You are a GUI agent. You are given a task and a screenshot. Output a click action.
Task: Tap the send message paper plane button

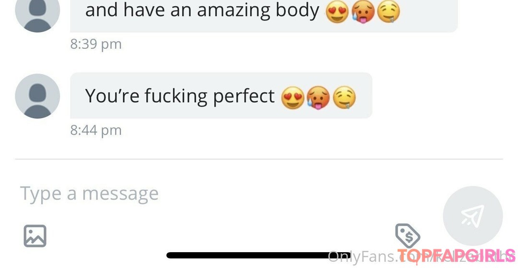473,216
